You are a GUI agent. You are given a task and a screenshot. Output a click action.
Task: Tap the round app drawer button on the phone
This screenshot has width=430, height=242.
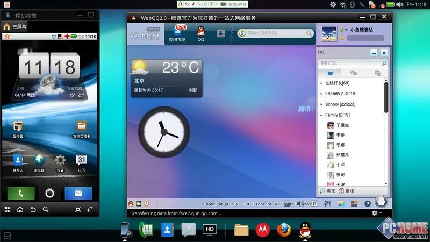49,194
